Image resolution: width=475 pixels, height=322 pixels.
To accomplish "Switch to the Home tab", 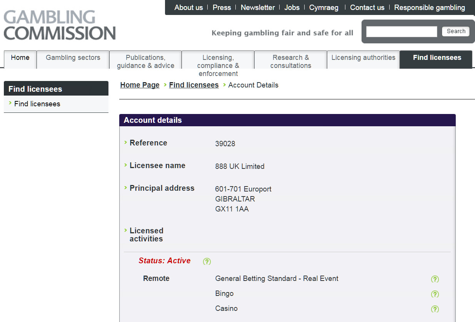I will 20,58.
